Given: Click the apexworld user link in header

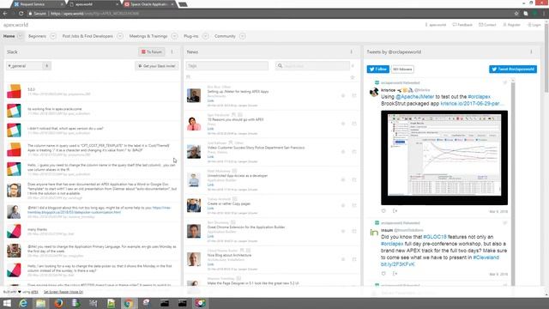Looking at the screenshot, I should pyautogui.click(x=435, y=25).
